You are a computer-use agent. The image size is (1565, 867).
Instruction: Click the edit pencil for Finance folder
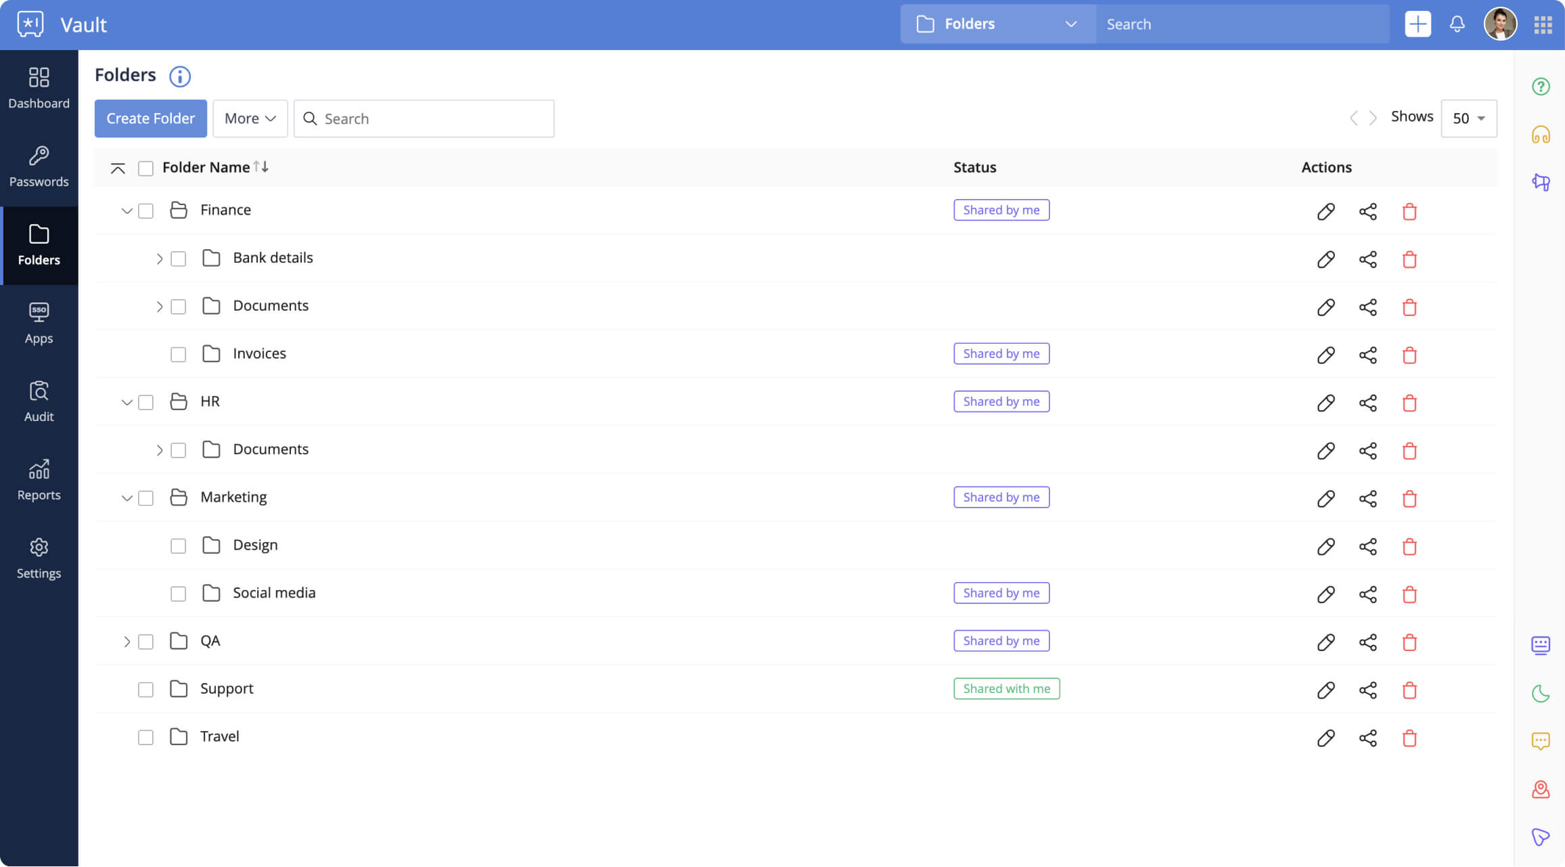(1325, 211)
